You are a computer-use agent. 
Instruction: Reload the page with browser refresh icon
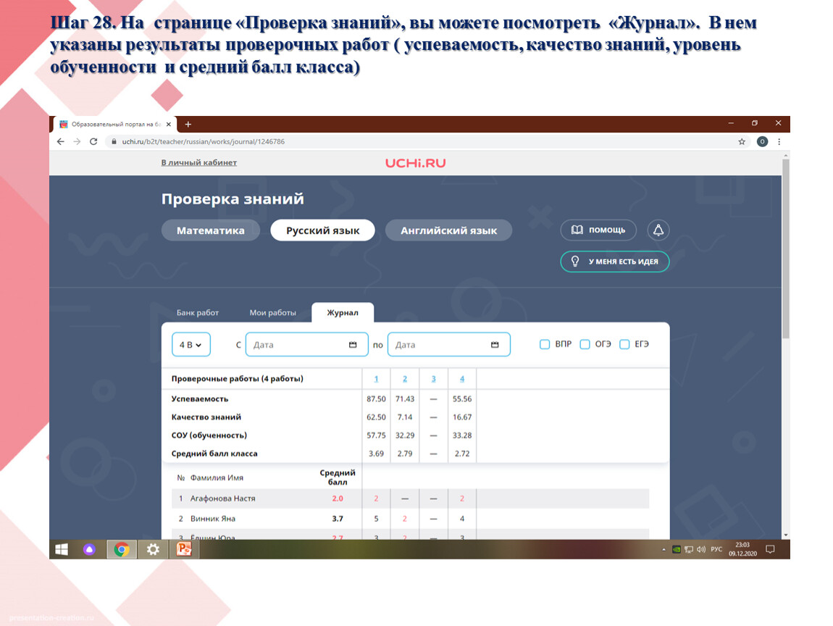click(x=93, y=142)
